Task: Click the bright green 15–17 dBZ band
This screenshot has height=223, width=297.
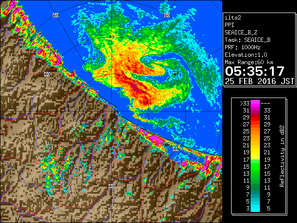Action: click(x=255, y=166)
